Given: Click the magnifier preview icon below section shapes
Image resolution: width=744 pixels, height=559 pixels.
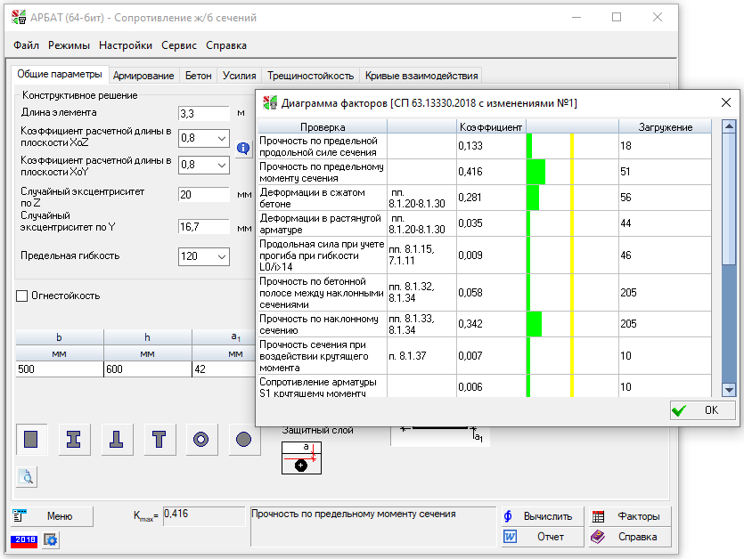Looking at the screenshot, I should pos(27,477).
